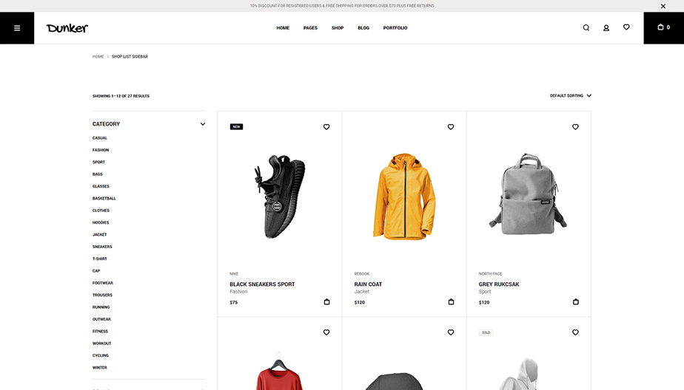This screenshot has width=684, height=390.
Task: Toggle wishlist heart on Rain Coat
Action: click(451, 127)
